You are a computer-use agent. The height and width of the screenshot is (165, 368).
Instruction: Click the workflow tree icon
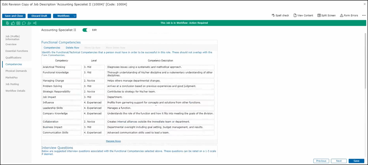[x=8, y=23]
